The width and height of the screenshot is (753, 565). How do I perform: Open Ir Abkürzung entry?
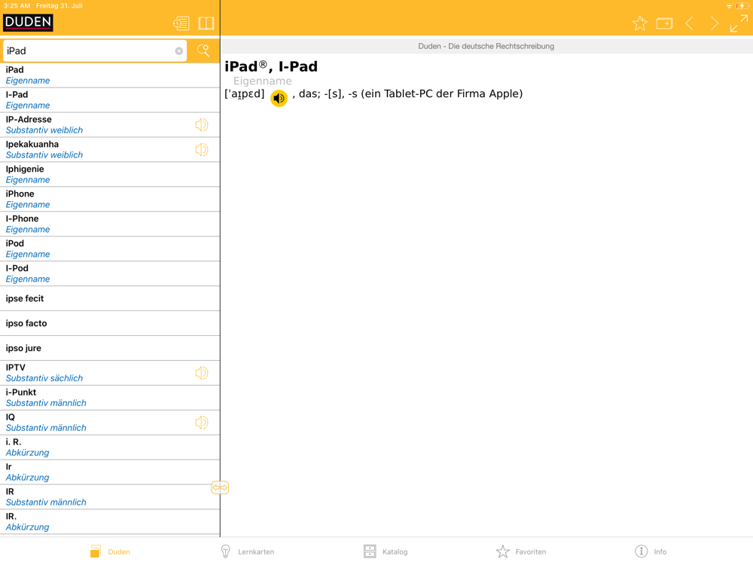click(x=110, y=472)
